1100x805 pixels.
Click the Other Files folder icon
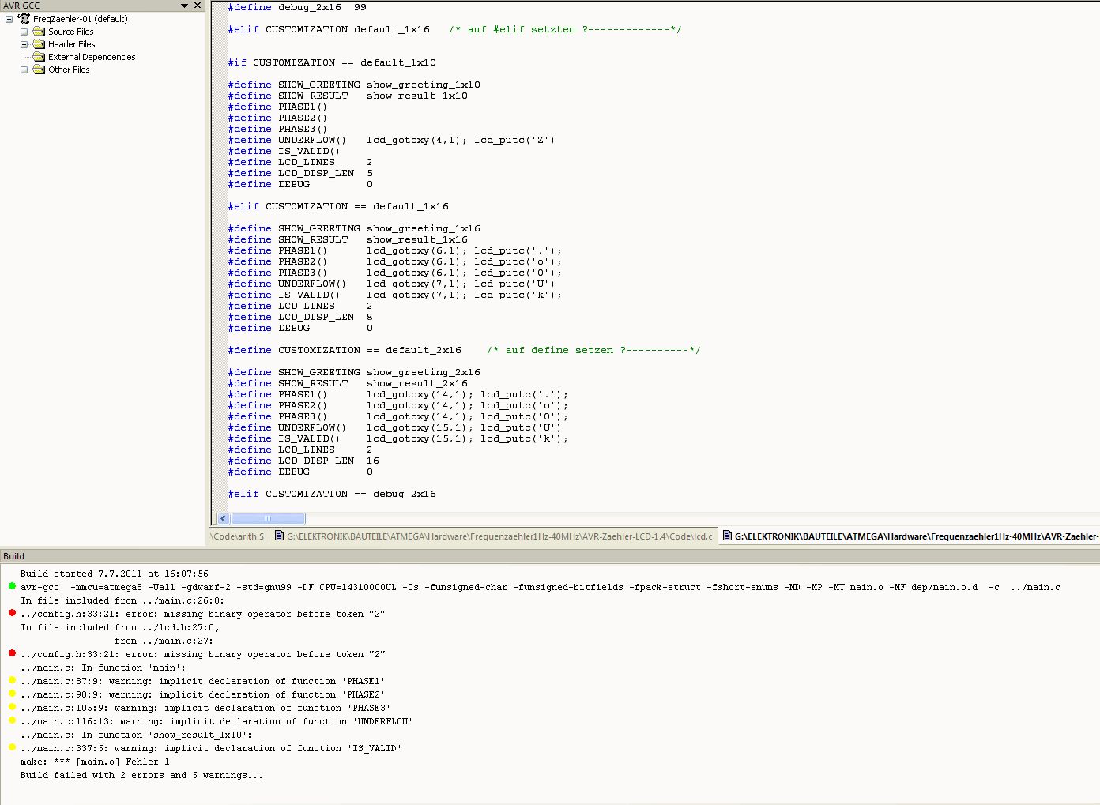39,70
